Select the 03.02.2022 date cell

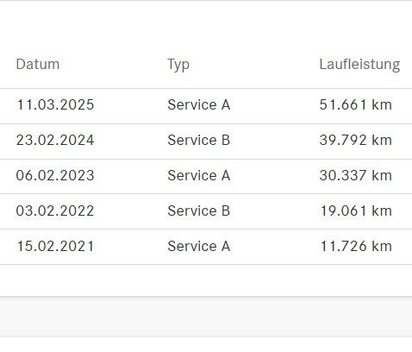[x=55, y=211]
